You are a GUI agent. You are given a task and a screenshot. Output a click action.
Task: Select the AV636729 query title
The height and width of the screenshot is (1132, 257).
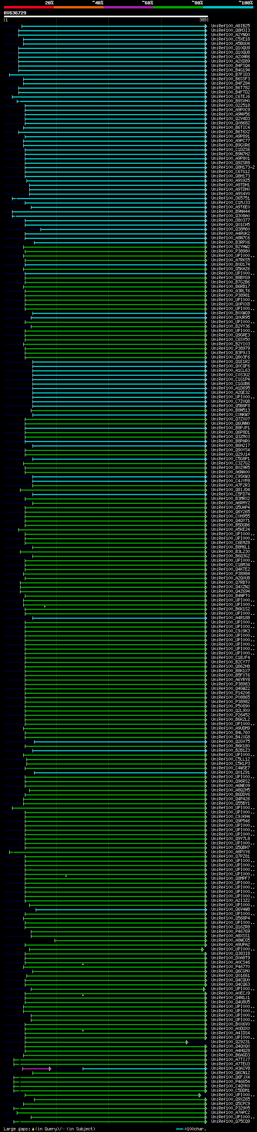point(15,13)
